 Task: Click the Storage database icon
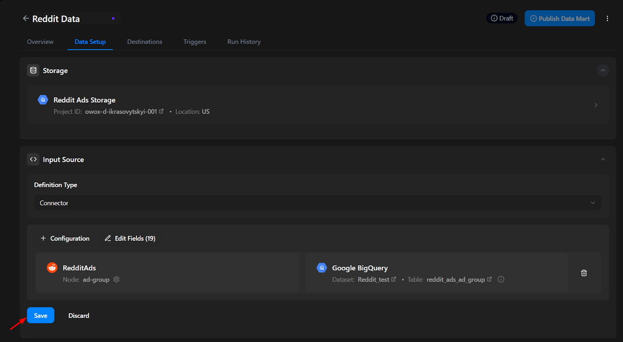(x=33, y=71)
